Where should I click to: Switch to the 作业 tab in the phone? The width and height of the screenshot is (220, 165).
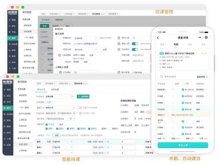(x=203, y=45)
